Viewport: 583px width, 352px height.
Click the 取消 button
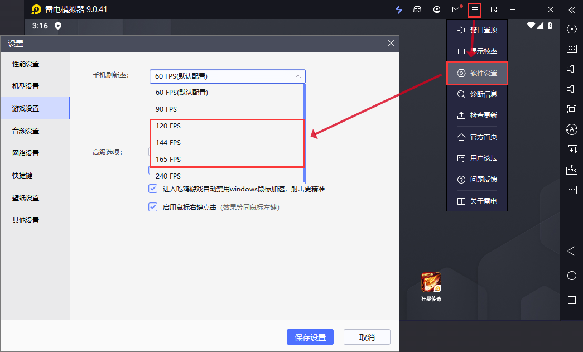click(x=367, y=336)
